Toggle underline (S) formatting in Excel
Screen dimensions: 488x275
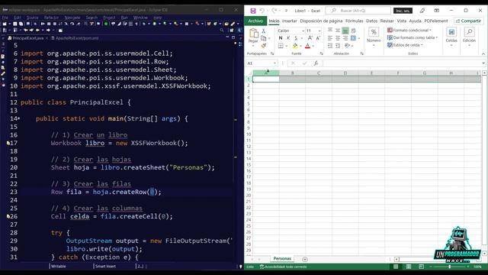[x=296, y=38]
